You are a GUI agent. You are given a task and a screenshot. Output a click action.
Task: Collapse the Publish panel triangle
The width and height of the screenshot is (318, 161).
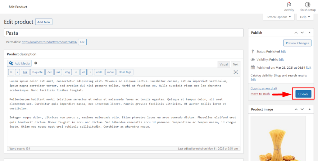[310, 33]
